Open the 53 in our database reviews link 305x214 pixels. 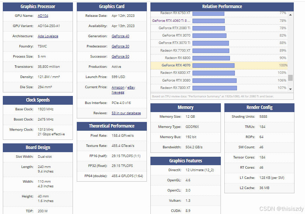click(x=126, y=113)
